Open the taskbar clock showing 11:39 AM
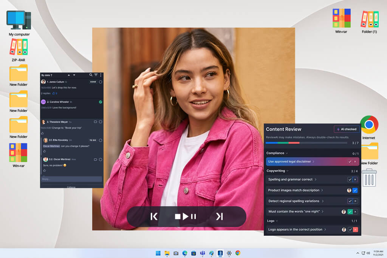The height and width of the screenshot is (258, 387). pos(378,253)
